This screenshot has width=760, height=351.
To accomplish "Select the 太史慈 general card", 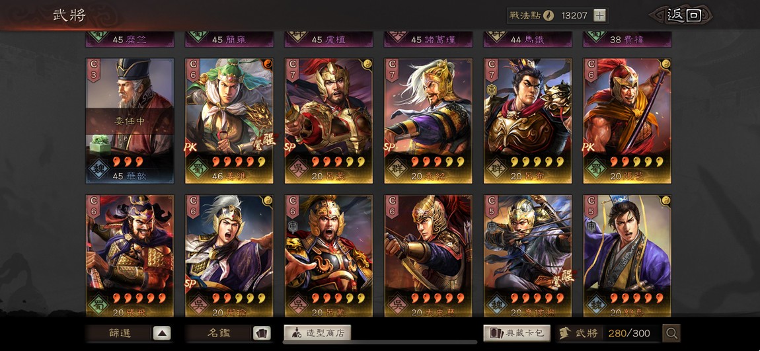I will (x=428, y=256).
